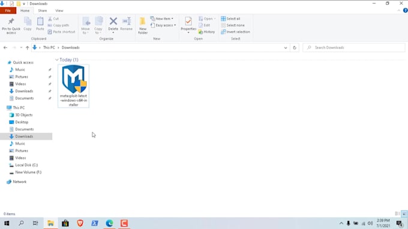Image resolution: width=408 pixels, height=229 pixels.
Task: Open PowerShell from taskbar
Action: coord(95,223)
